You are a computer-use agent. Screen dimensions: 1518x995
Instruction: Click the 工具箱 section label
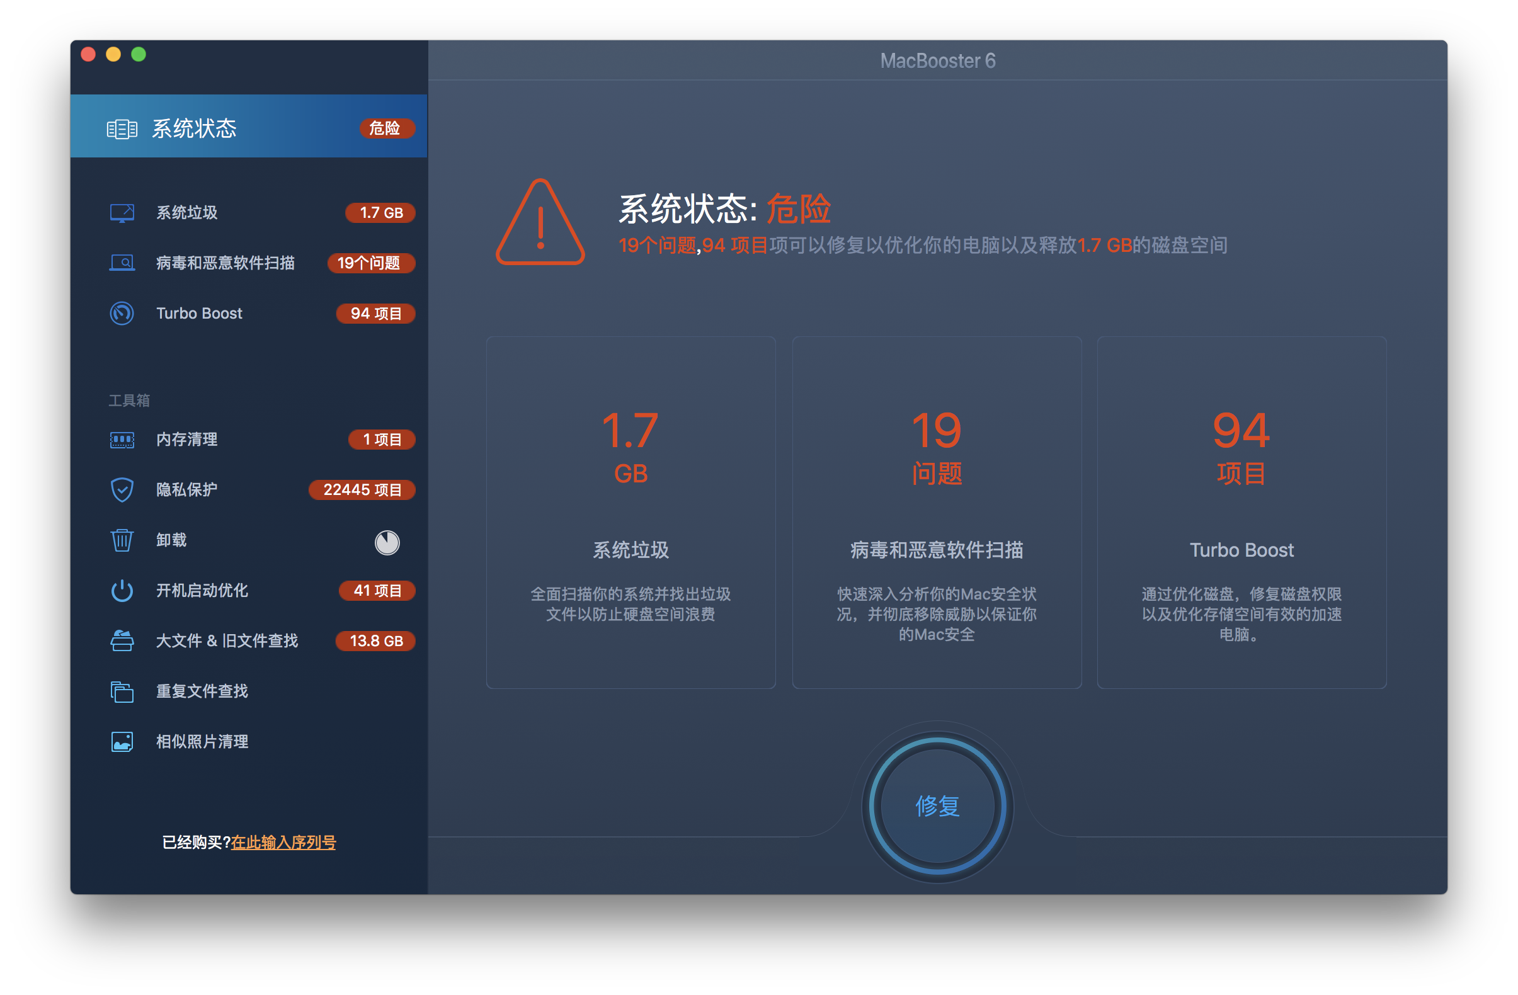[x=130, y=401]
